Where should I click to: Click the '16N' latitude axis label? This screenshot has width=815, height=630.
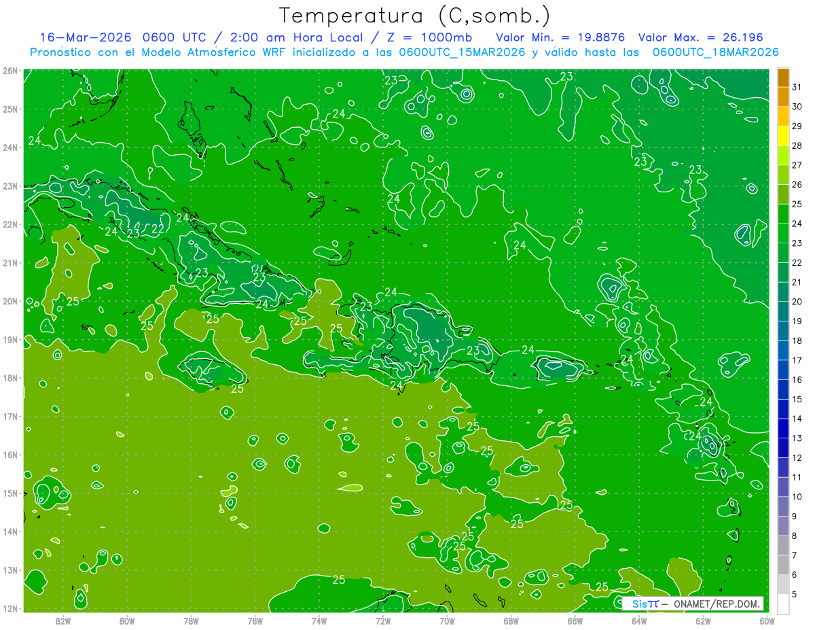(10, 455)
